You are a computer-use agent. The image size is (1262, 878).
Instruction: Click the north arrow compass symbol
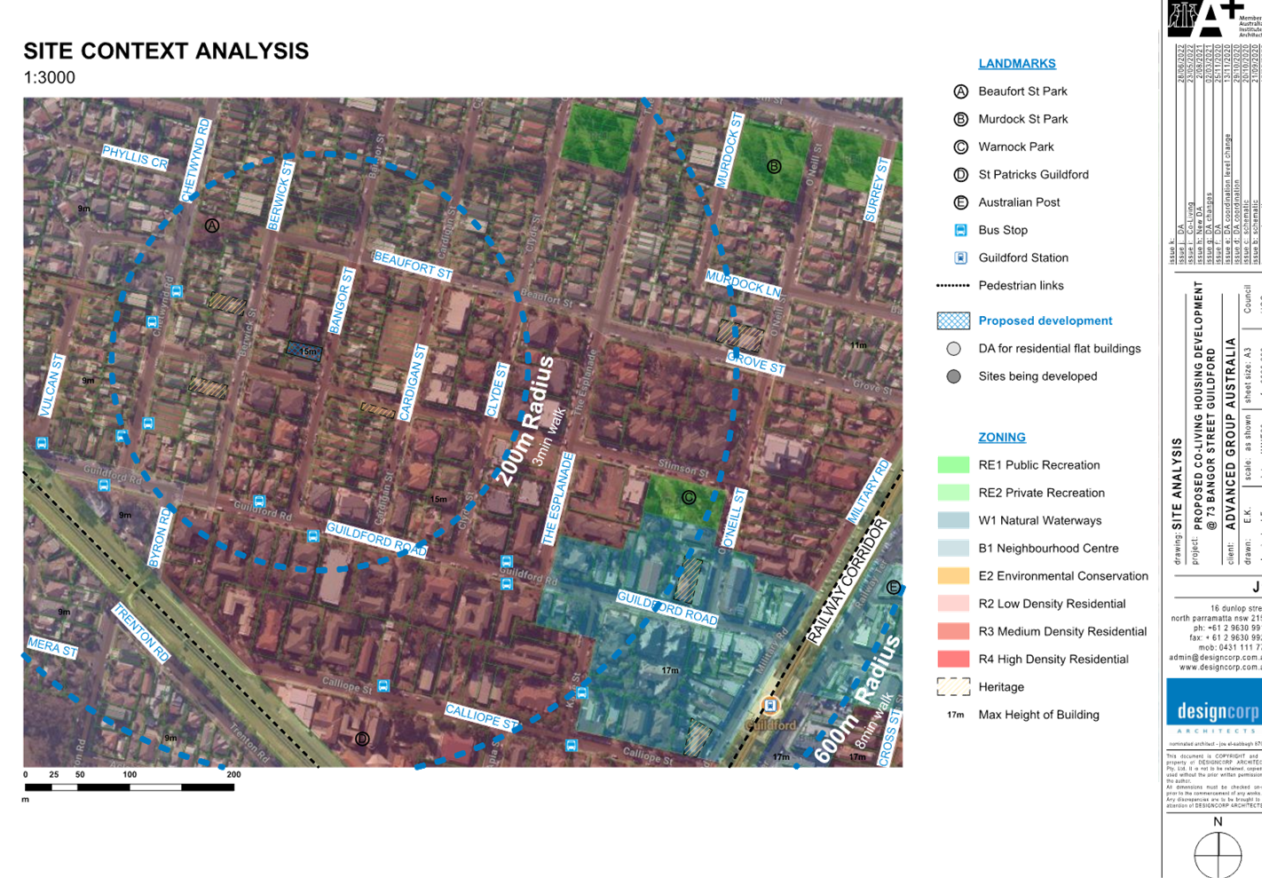click(1218, 853)
